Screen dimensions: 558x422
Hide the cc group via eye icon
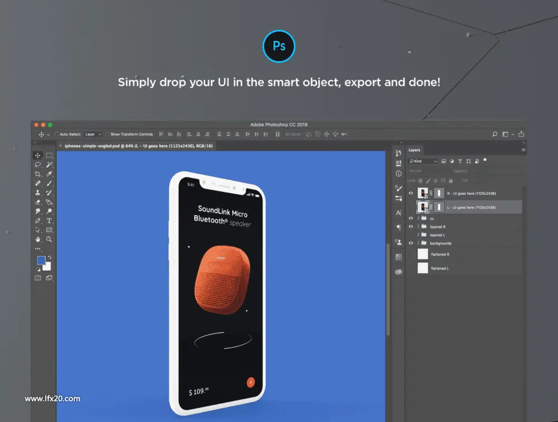pyautogui.click(x=411, y=218)
